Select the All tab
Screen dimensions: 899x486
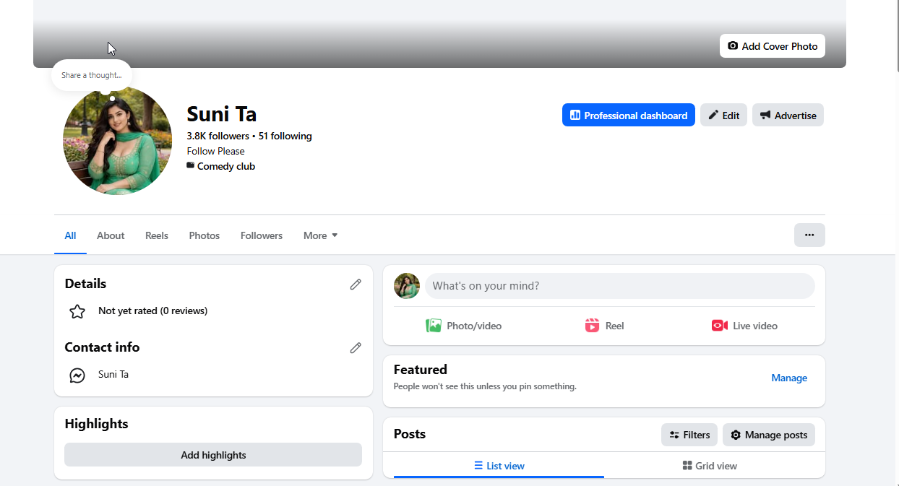point(70,235)
